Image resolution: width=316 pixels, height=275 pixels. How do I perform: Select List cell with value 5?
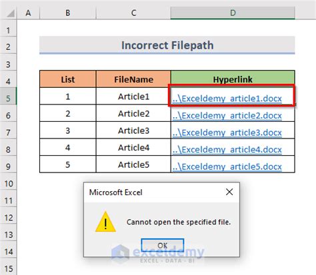tap(68, 164)
